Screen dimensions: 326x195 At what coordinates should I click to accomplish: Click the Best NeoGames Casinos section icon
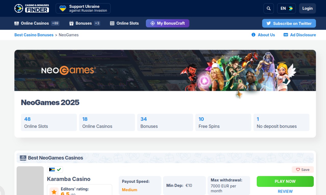[23, 158]
